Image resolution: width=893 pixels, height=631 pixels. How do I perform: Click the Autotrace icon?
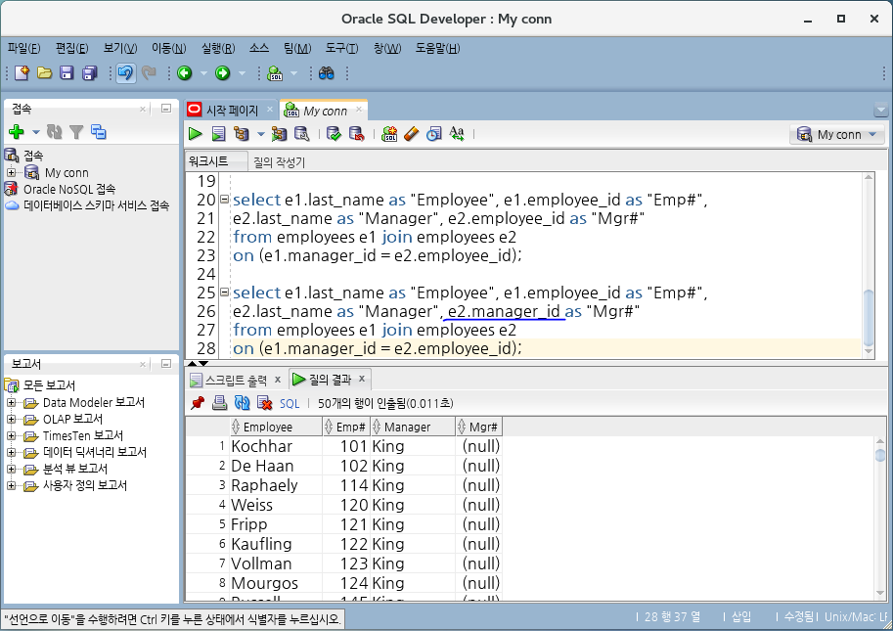(279, 134)
